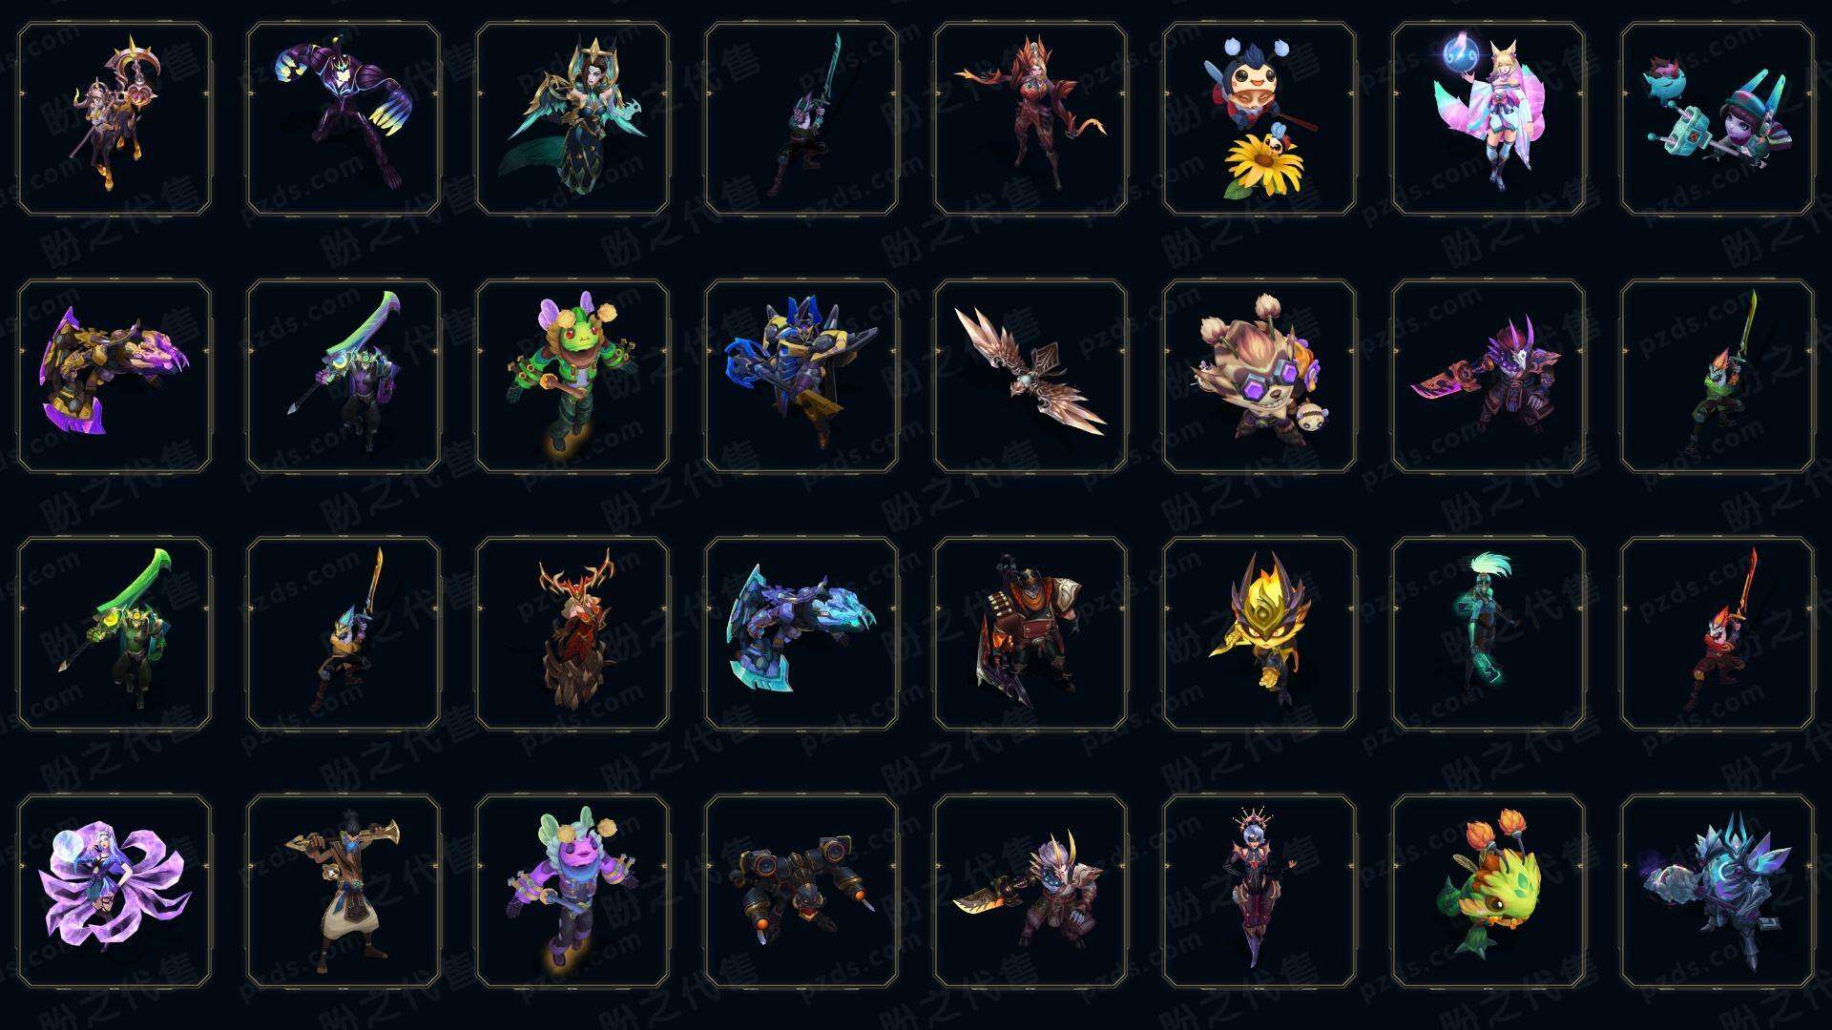Click the antlered red-haired woman skin

coord(572,634)
